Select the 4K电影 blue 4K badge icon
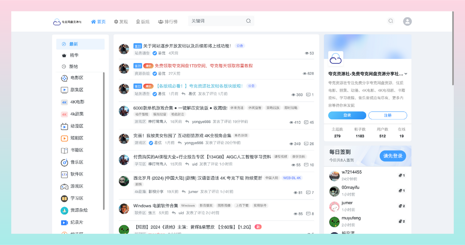465x245 pixels. click(x=64, y=102)
